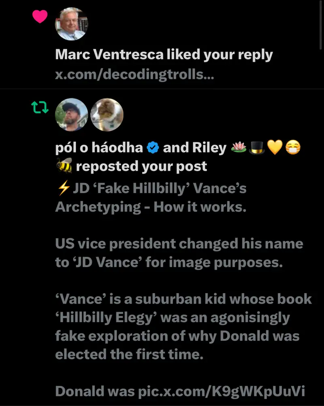Viewport: 324px width, 406px height.
Task: Tap the 'Marc Ventresca liked your reply' notification
Action: [x=164, y=55]
